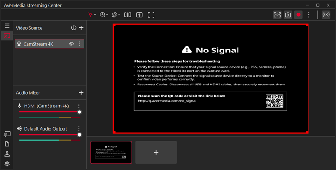Open the files/document sidebar icon
The height and width of the screenshot is (170, 336).
(x=7, y=144)
